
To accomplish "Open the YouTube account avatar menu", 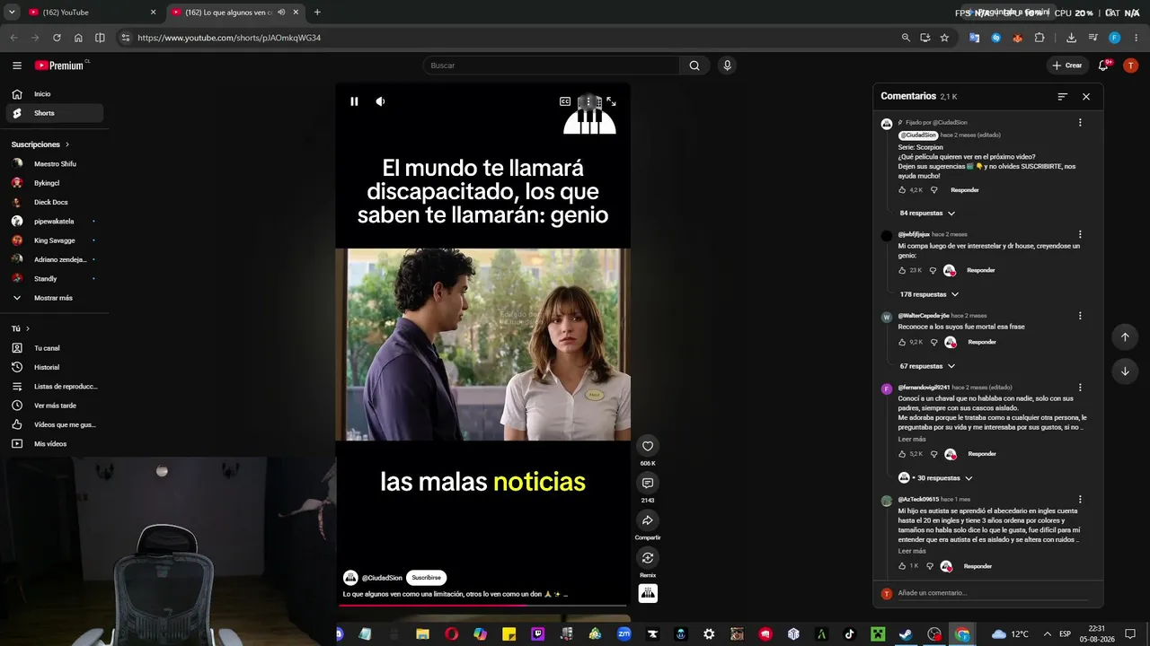I will coord(1131,65).
